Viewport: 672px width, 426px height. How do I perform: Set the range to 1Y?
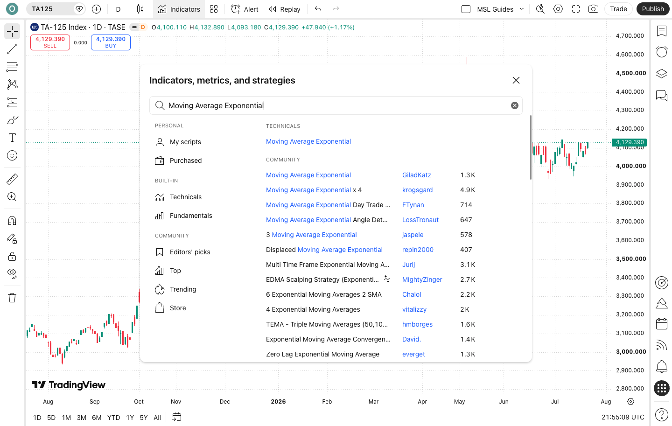(x=130, y=418)
